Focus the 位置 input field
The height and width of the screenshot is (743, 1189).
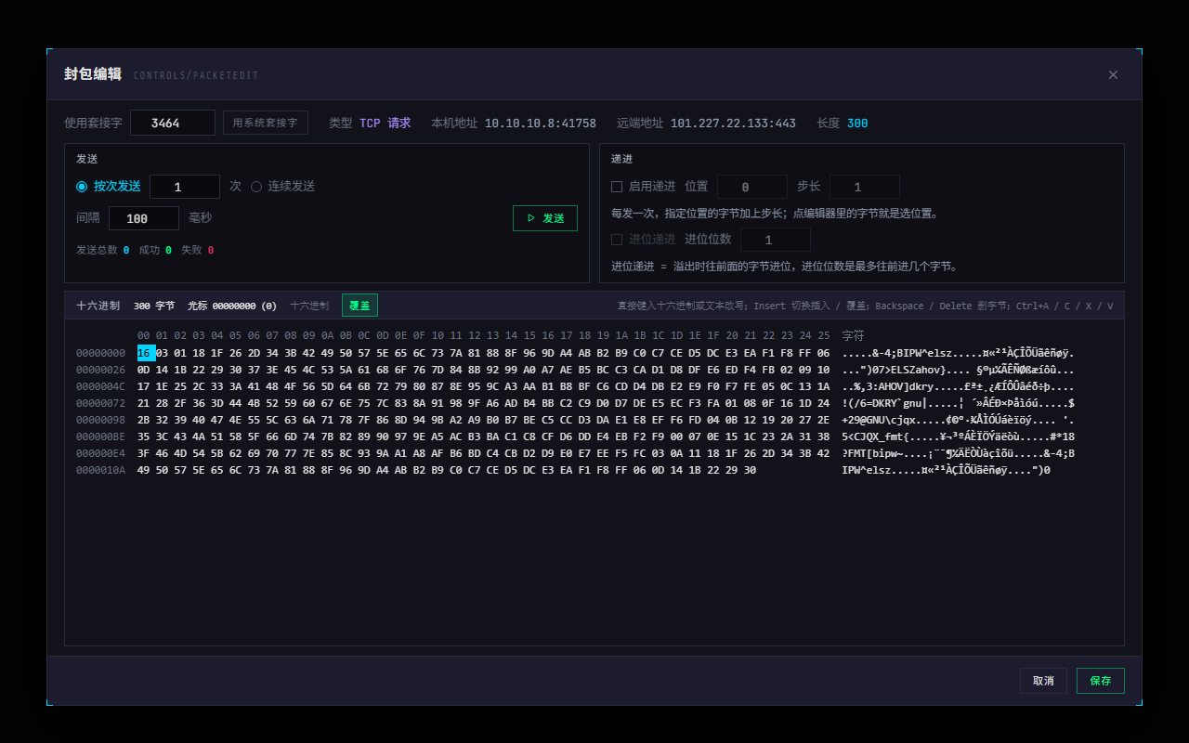point(752,187)
